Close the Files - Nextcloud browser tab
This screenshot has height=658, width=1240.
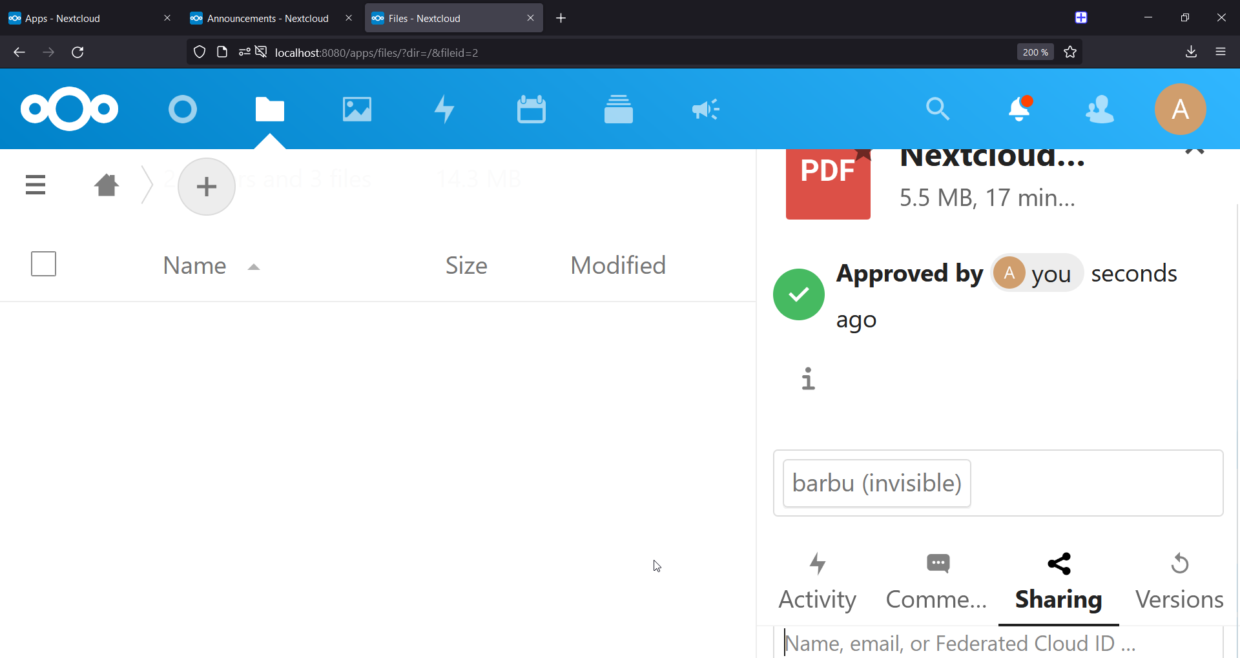(530, 18)
